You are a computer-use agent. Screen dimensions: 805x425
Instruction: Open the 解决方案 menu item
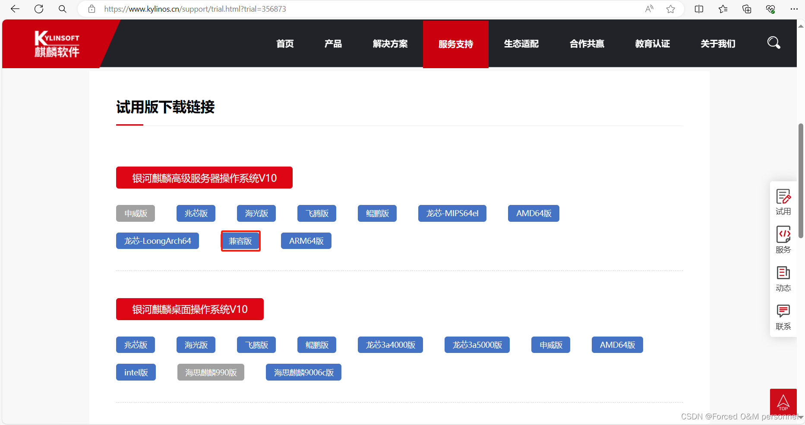point(390,44)
